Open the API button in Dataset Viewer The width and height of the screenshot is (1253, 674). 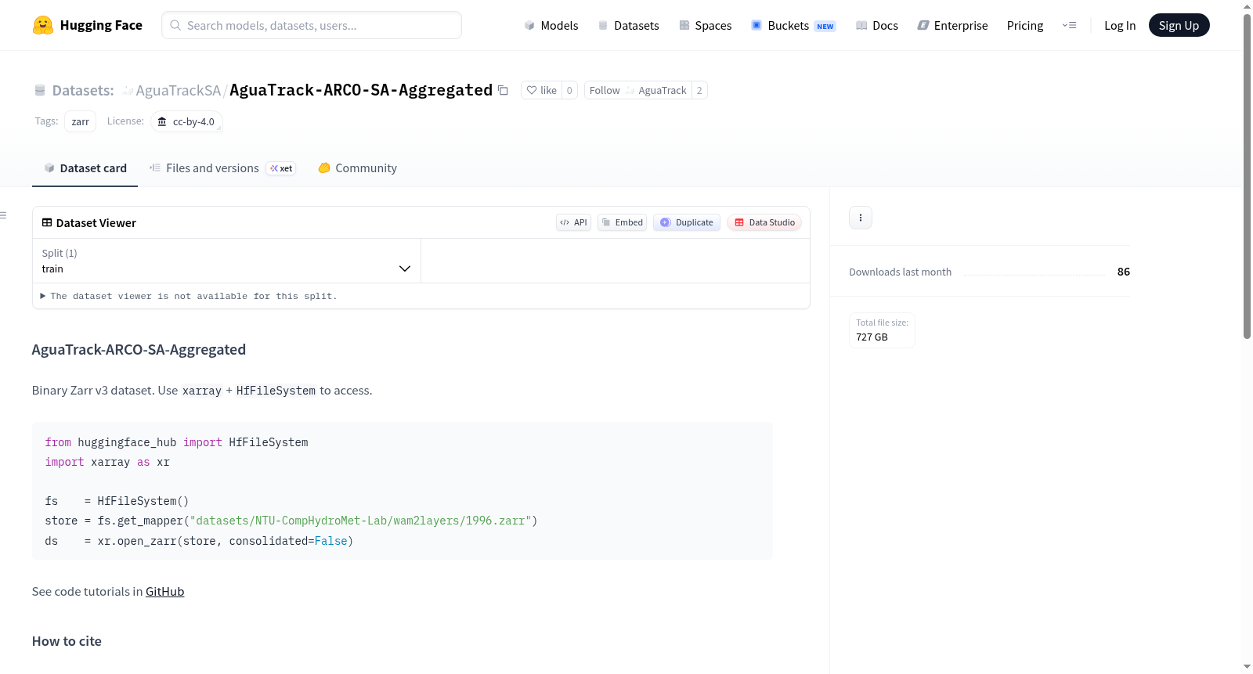(573, 222)
